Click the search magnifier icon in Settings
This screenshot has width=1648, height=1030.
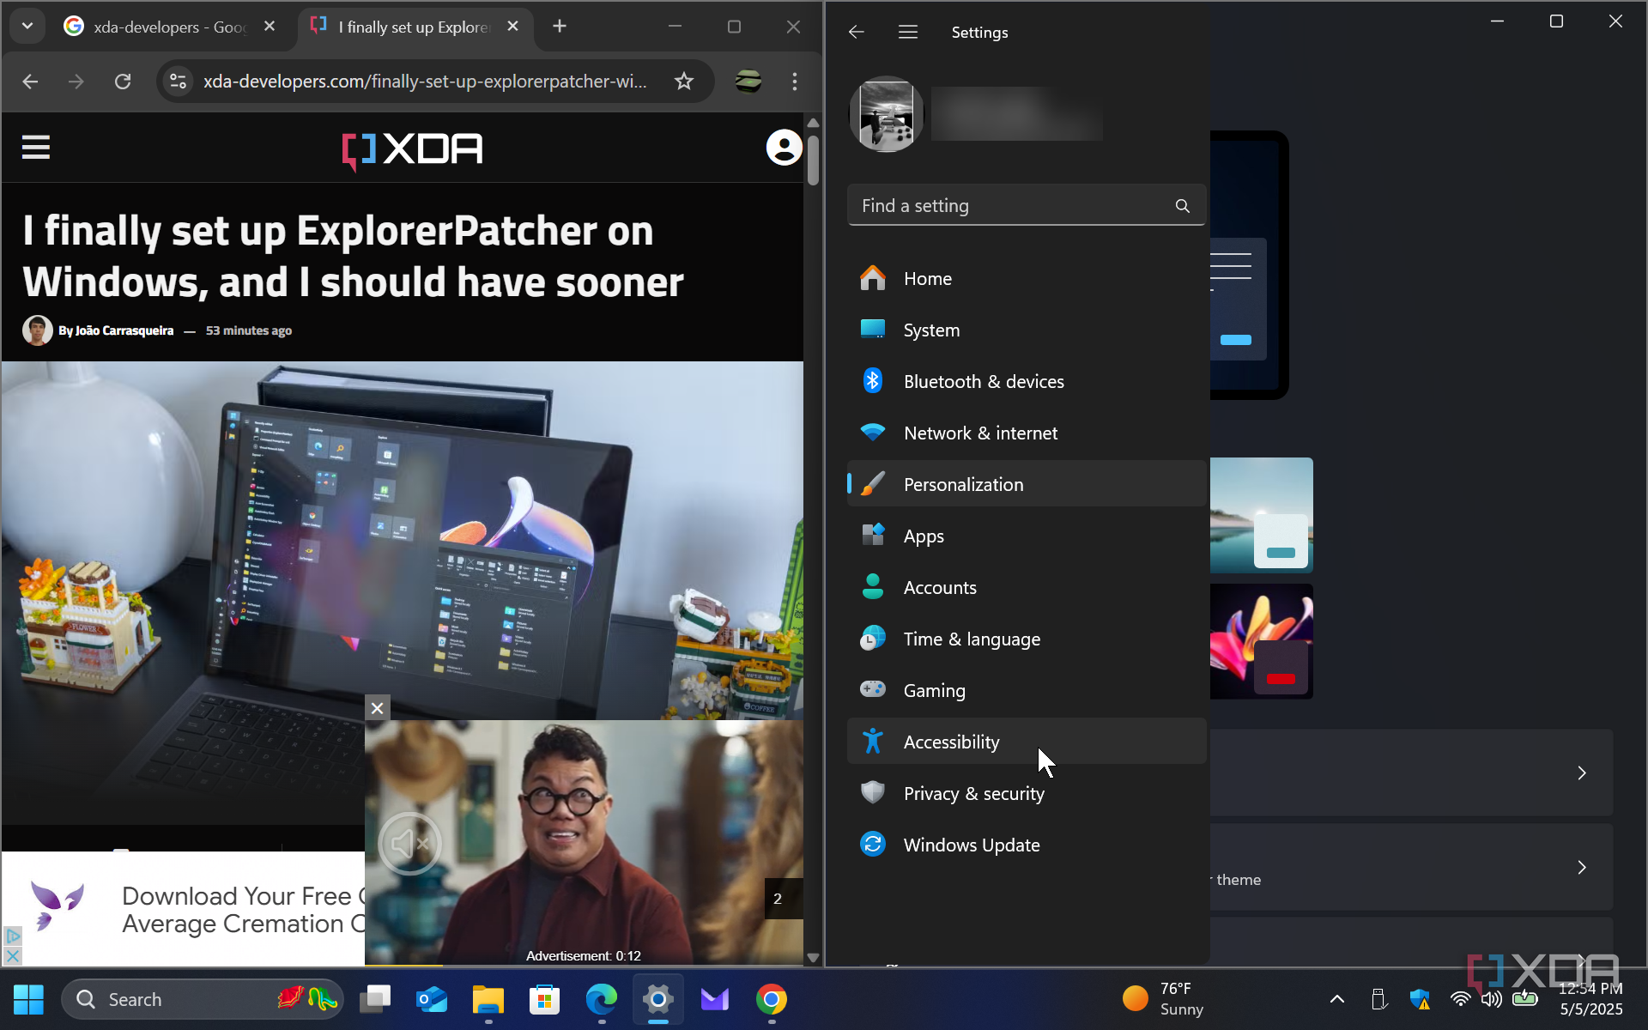(x=1182, y=206)
